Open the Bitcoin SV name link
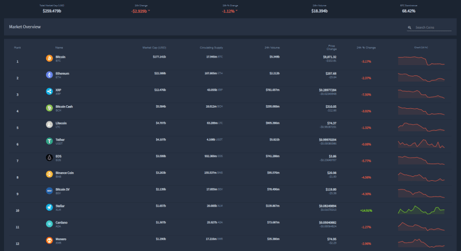The image size is (461, 251). coord(62,189)
